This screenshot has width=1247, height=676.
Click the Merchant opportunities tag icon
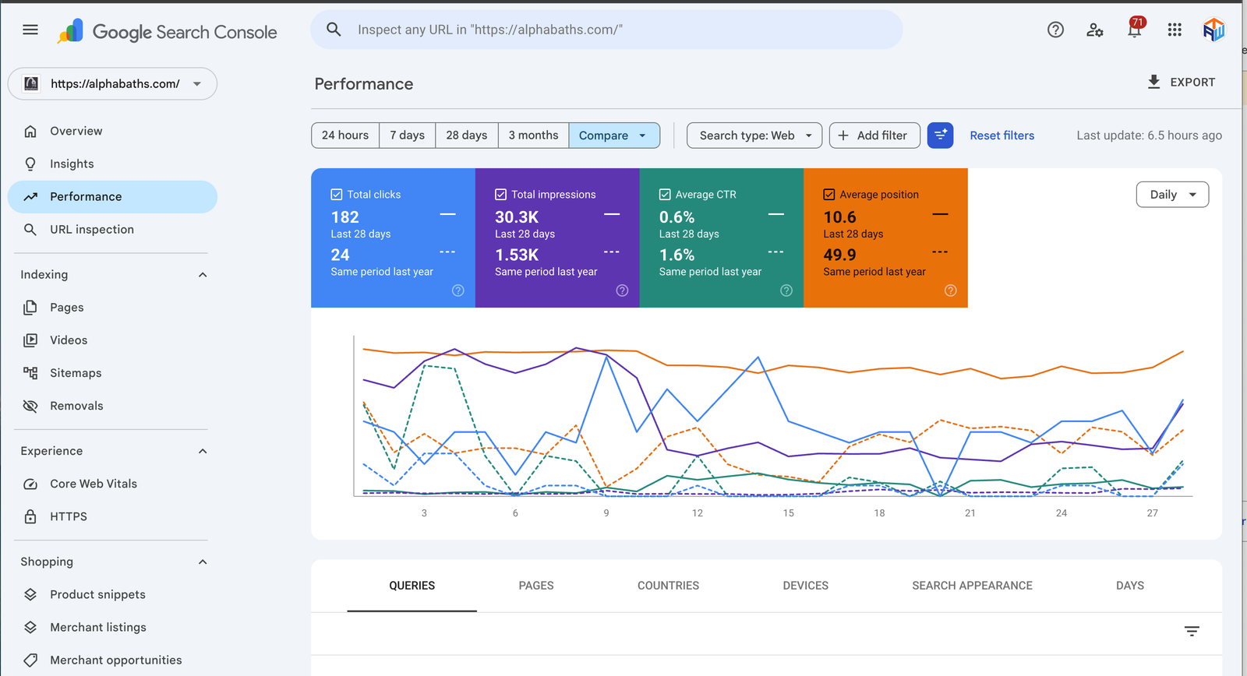click(x=30, y=660)
